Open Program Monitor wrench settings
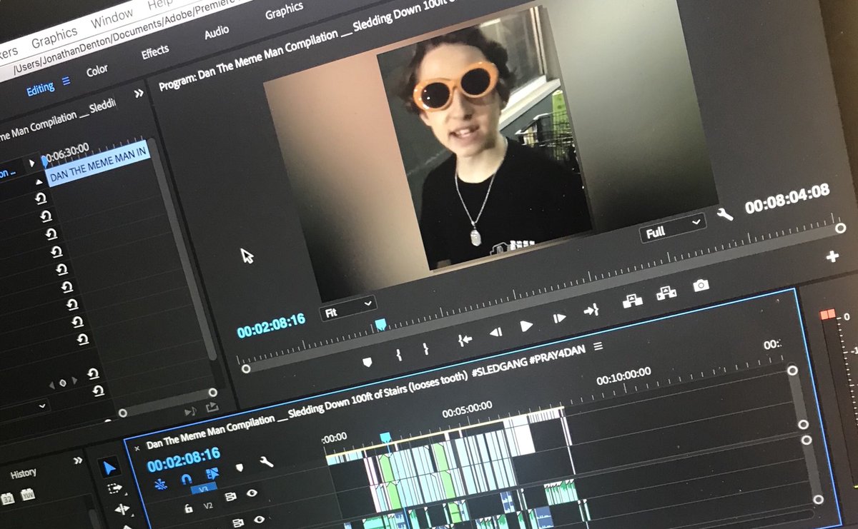This screenshot has height=529, width=858. click(x=724, y=213)
